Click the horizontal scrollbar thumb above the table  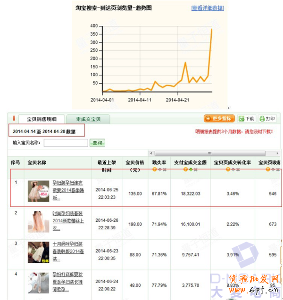click(210, 153)
